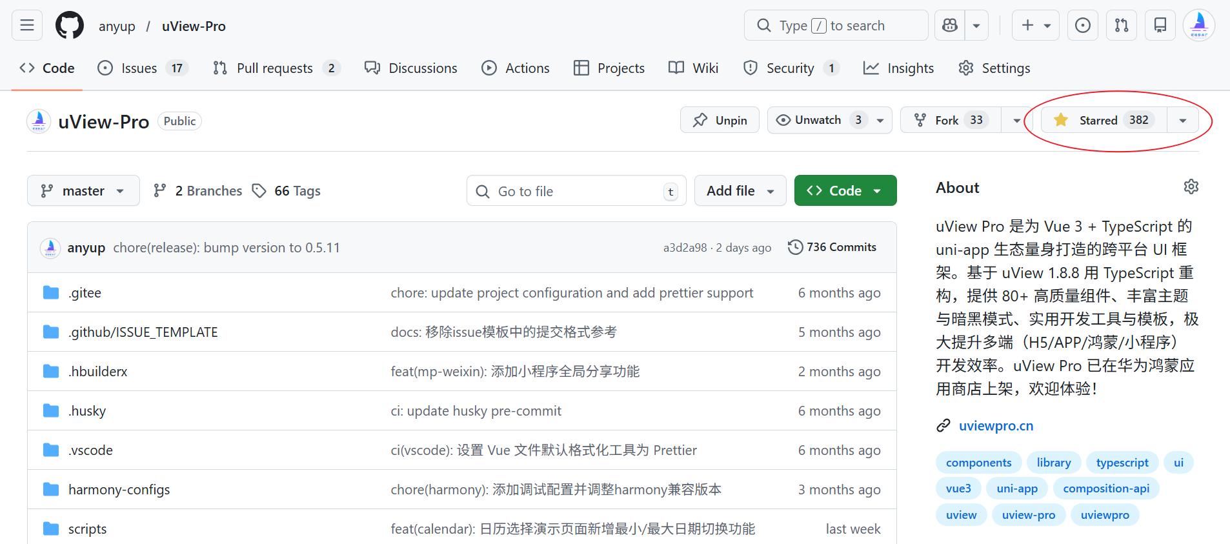The height and width of the screenshot is (544, 1230).
Task: Select the vue3 topic tag
Action: [958, 489]
